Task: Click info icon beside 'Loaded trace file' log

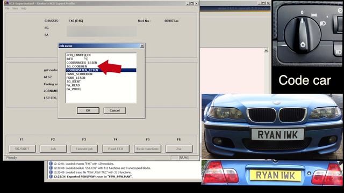Action: coord(51,172)
